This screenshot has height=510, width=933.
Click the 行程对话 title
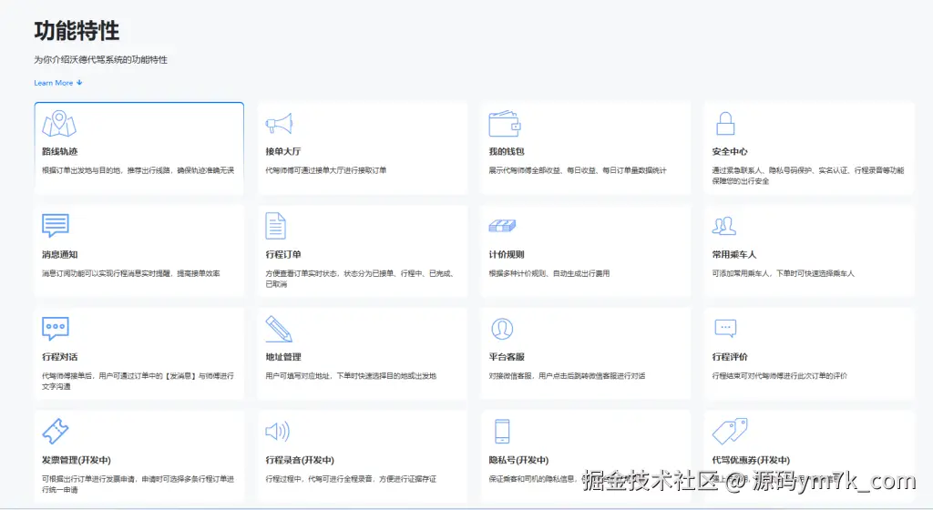point(59,357)
